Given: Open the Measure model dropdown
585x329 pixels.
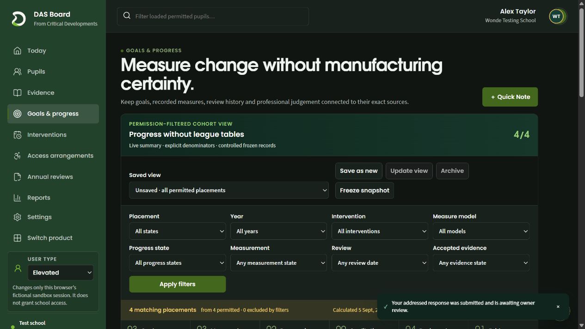Looking at the screenshot, I should [x=481, y=231].
